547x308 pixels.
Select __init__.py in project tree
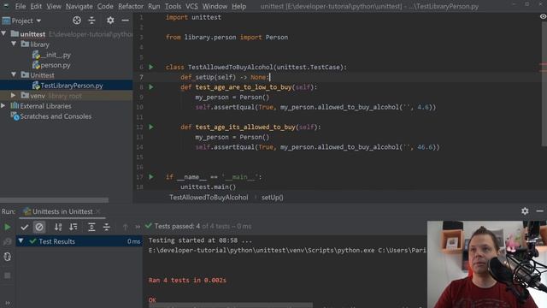point(55,55)
